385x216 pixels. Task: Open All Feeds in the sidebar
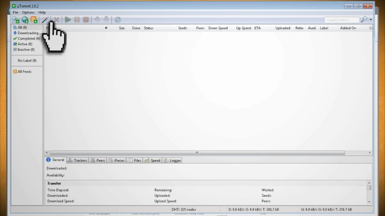(24, 71)
